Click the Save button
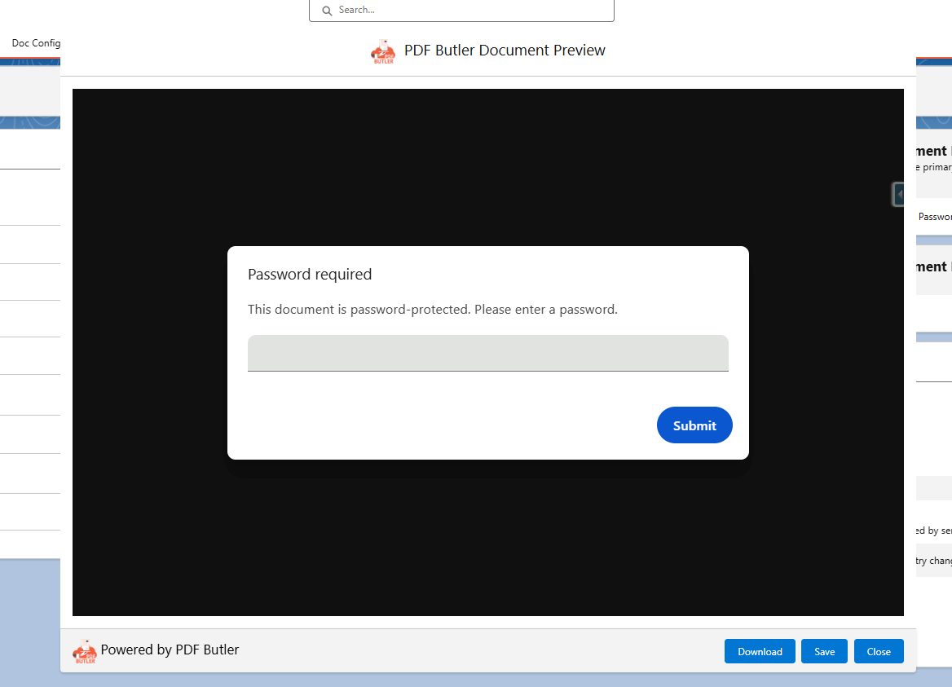Image resolution: width=952 pixels, height=687 pixels. [x=824, y=651]
